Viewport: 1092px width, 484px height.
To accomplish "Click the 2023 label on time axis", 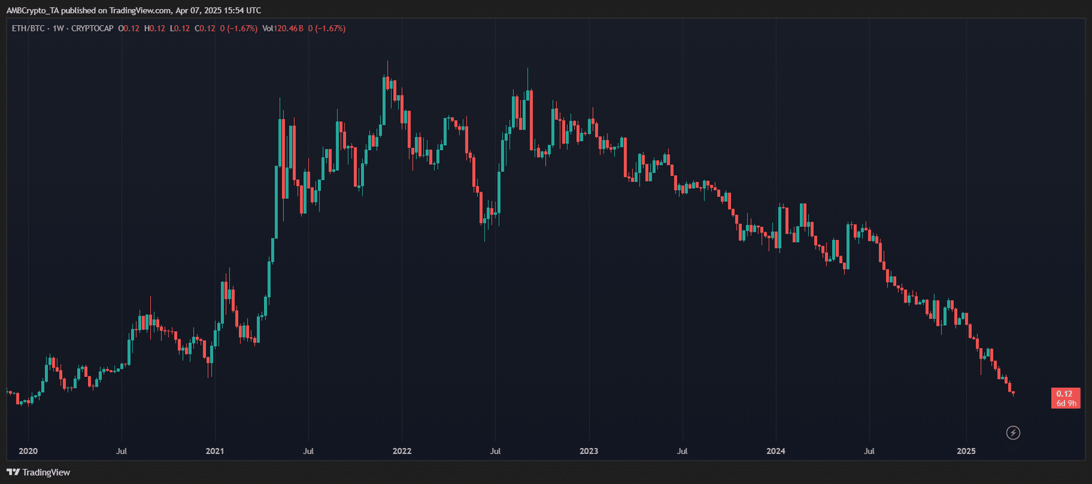I will (588, 451).
